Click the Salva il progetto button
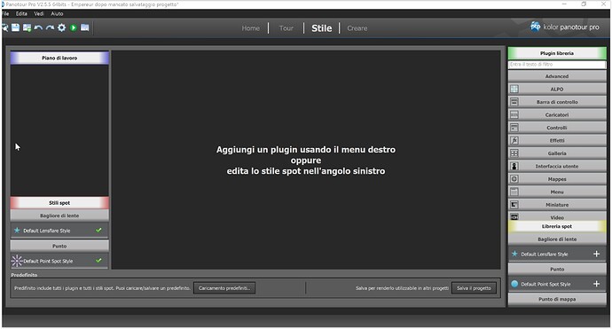 (474, 288)
